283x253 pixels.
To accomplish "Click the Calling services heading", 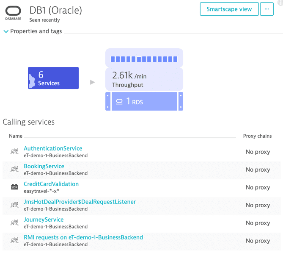I will tap(29, 122).
